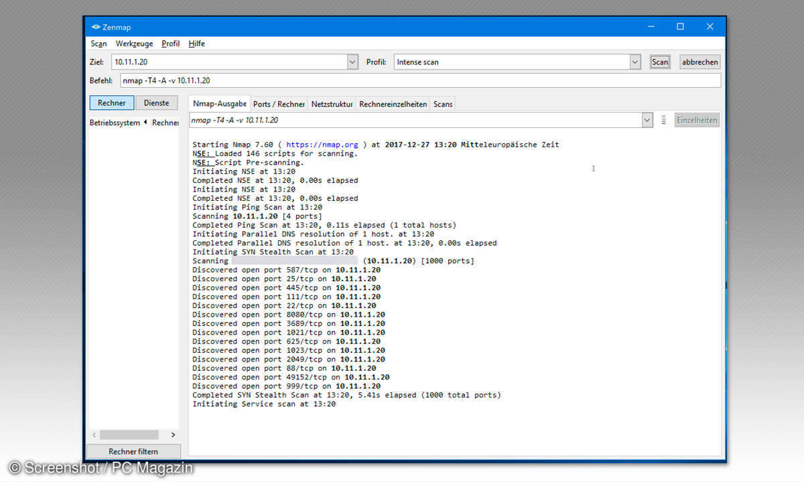
Task: Select the Rechner toggle button
Action: pos(111,102)
